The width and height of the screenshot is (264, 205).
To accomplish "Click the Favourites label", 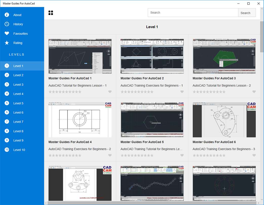I will coord(20,34).
